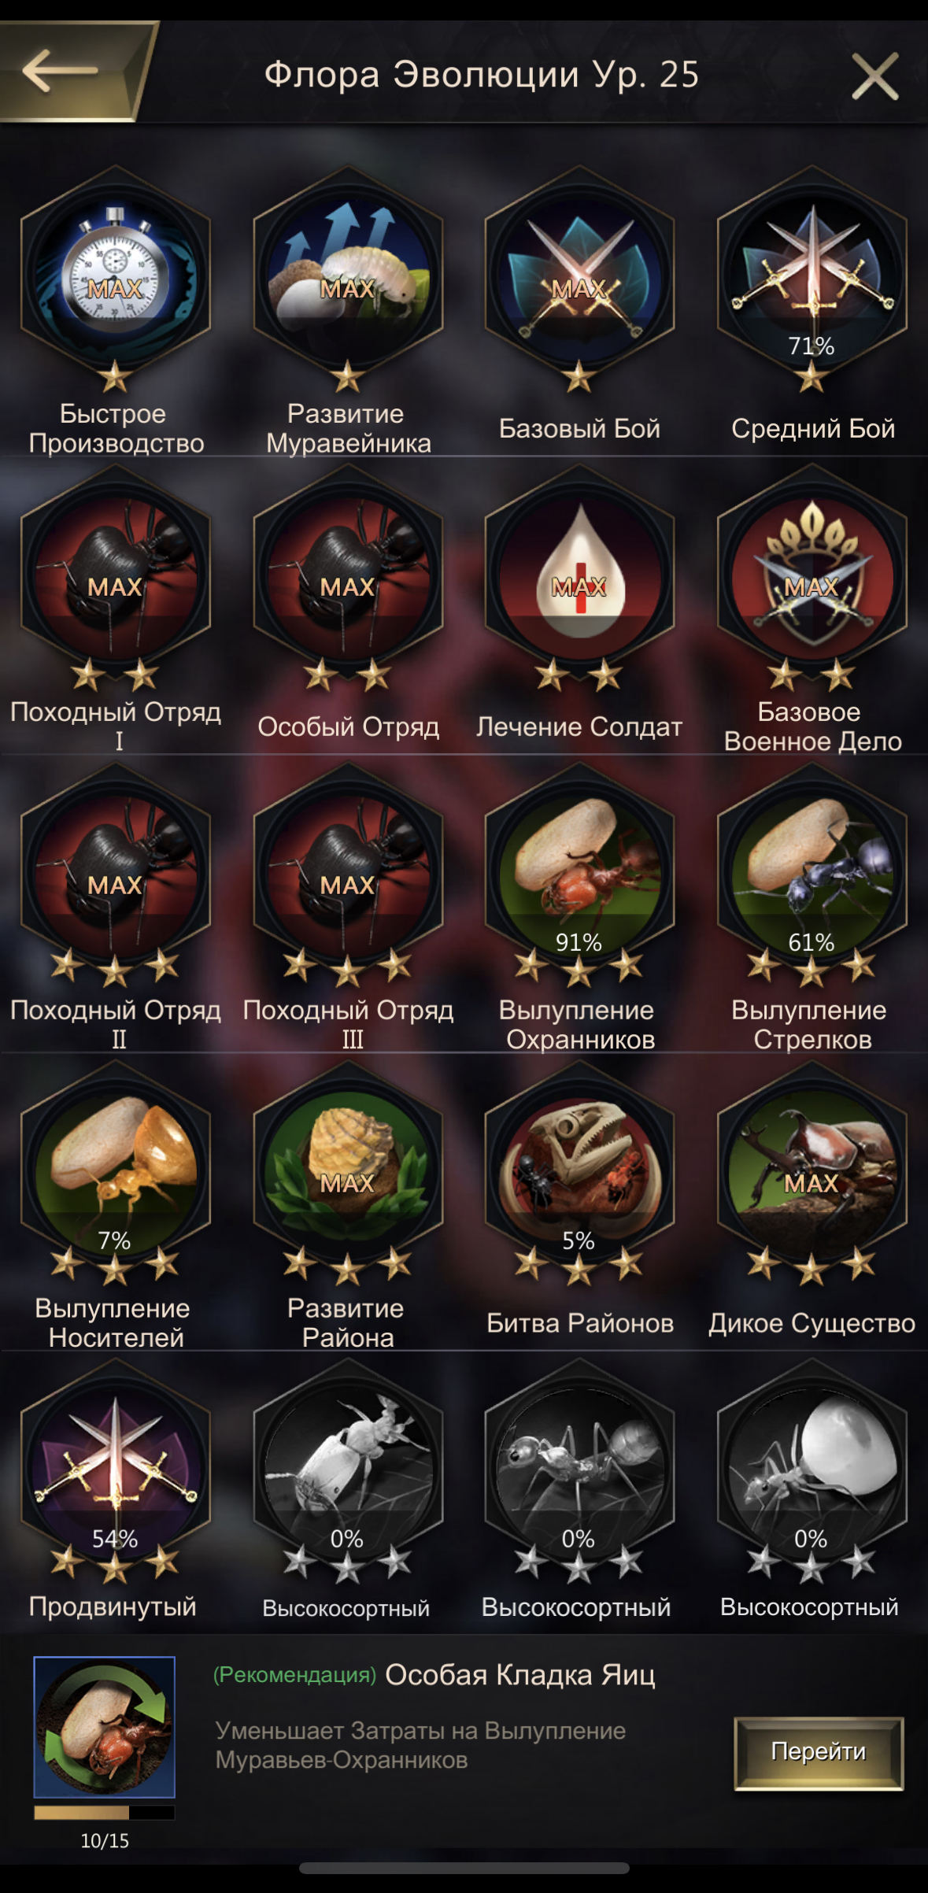Click the 10/15 progress bar
928x1893 pixels.
pyautogui.click(x=104, y=1813)
